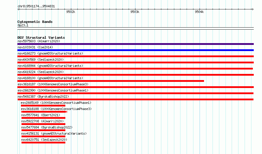Open the nsv6419224 (Sedlazeck2020) label
This screenshot has width=262, height=154.
(41, 72)
